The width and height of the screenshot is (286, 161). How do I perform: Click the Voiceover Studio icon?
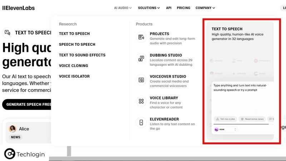tap(141, 80)
